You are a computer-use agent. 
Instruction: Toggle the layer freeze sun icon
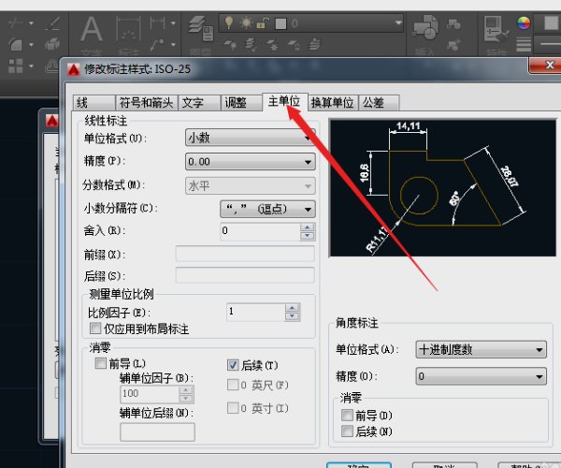(246, 23)
